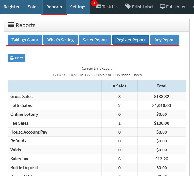The image size is (194, 176).
Task: Open the Settings tab
Action: [x=78, y=7]
